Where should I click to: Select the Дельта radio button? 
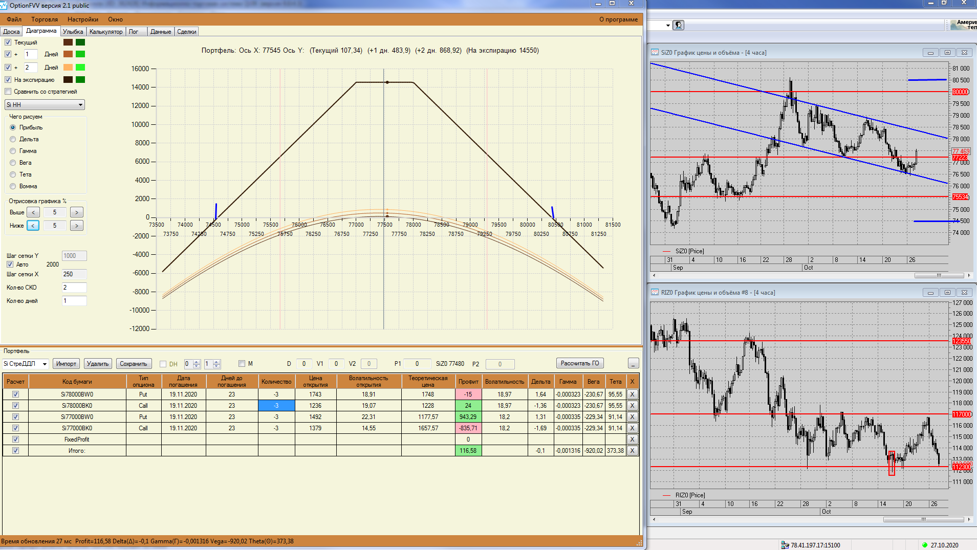pyautogui.click(x=13, y=139)
